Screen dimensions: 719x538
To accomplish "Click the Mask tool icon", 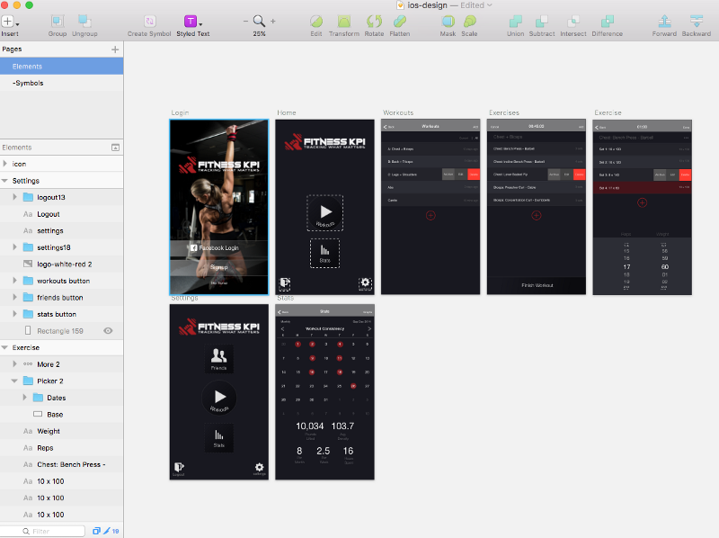I will point(447,21).
